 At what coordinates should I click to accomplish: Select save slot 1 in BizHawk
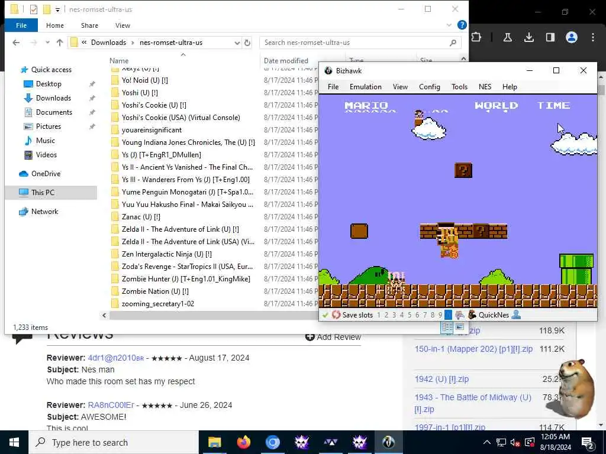[379, 315]
